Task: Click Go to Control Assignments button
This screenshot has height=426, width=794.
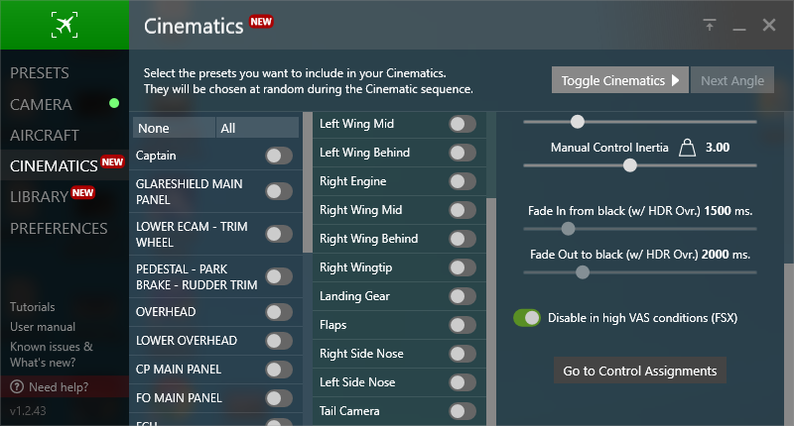Action: pyautogui.click(x=639, y=371)
